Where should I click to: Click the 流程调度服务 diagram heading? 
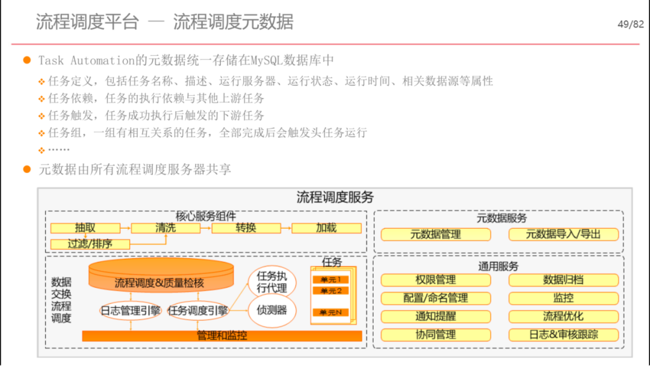click(335, 197)
